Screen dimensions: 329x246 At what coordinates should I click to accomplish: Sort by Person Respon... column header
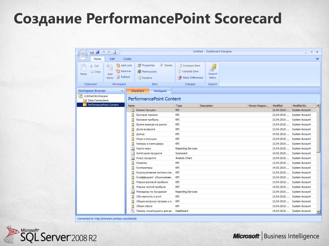[259, 106]
